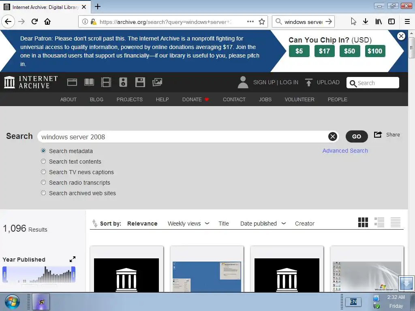The height and width of the screenshot is (311, 415).
Task: Select Search archived web sites radio
Action: tap(43, 193)
